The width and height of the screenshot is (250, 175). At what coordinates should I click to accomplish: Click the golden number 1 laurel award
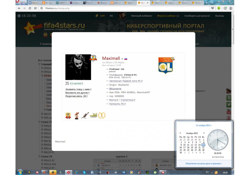(102, 115)
